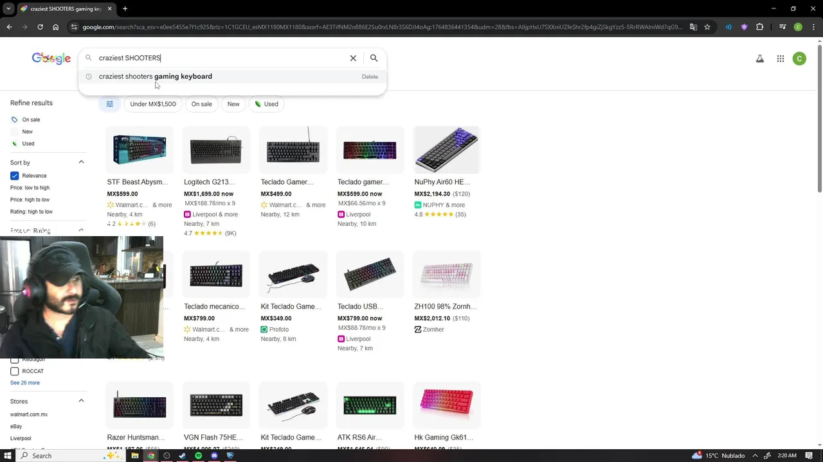The height and width of the screenshot is (462, 823).
Task: Close the craziest SHOOTERS gaming tab
Action: (110, 9)
